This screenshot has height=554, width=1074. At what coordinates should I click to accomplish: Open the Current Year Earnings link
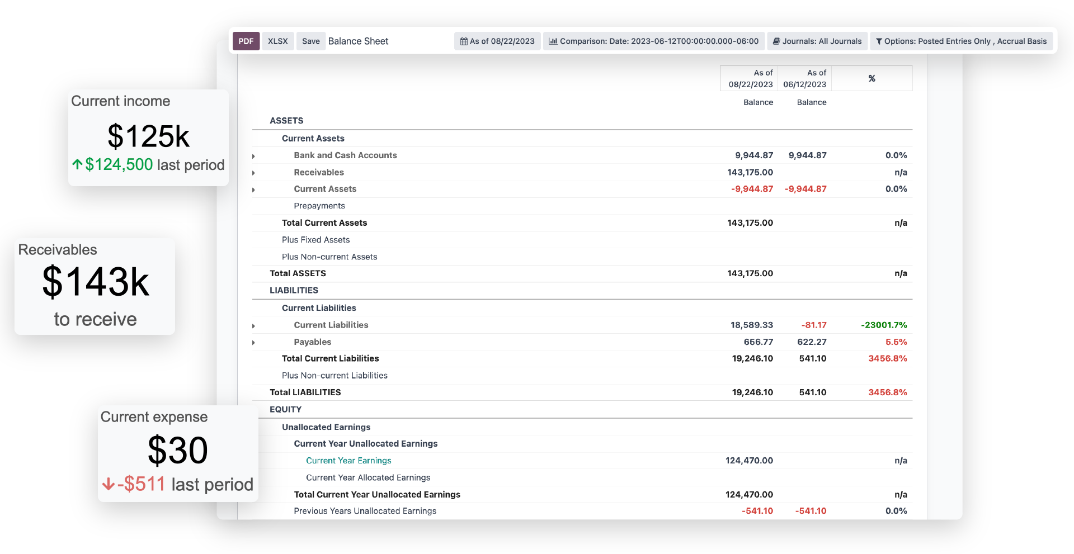348,461
